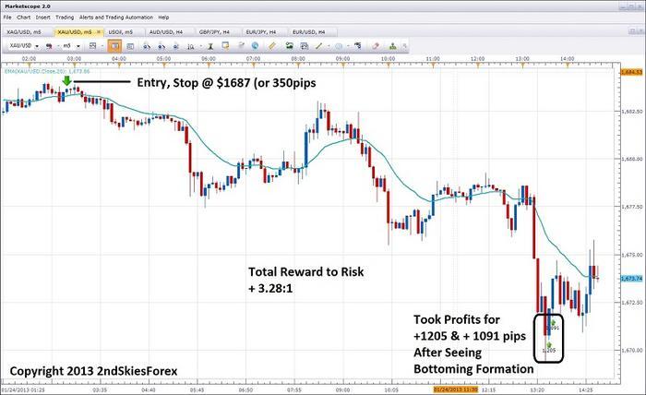646x395 pixels.
Task: Click the gray document icon next to globe
Action: (241, 46)
